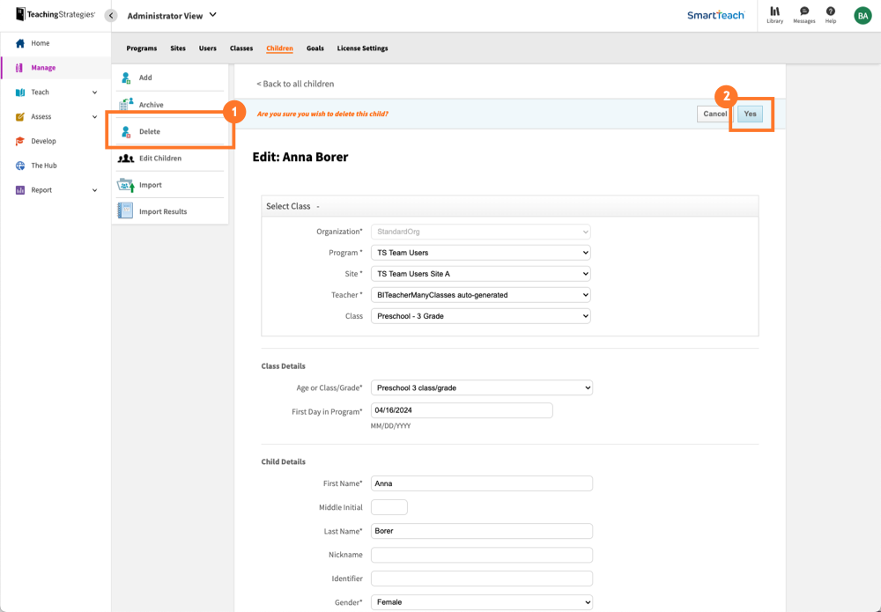
Task: Open the Goals tab
Action: [x=315, y=48]
